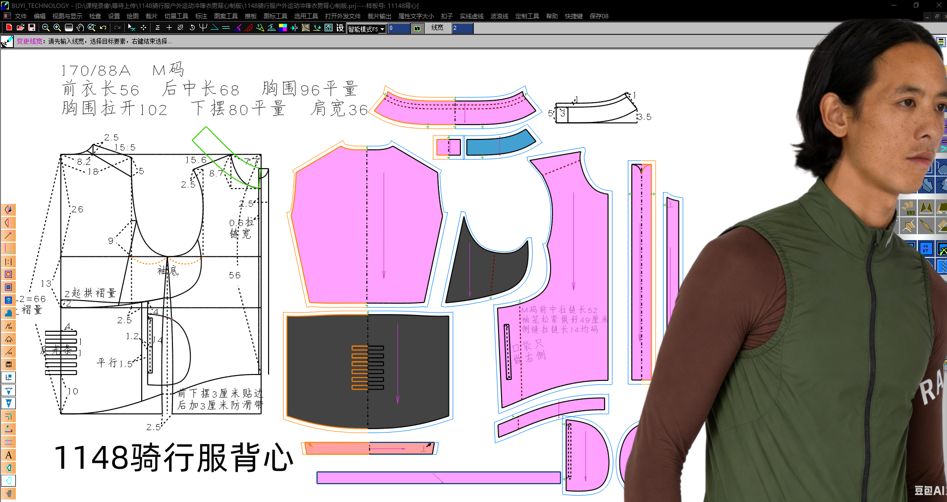Image resolution: width=947 pixels, height=502 pixels.
Task: Select the text tool (A) in left toolbar
Action: click(x=8, y=455)
